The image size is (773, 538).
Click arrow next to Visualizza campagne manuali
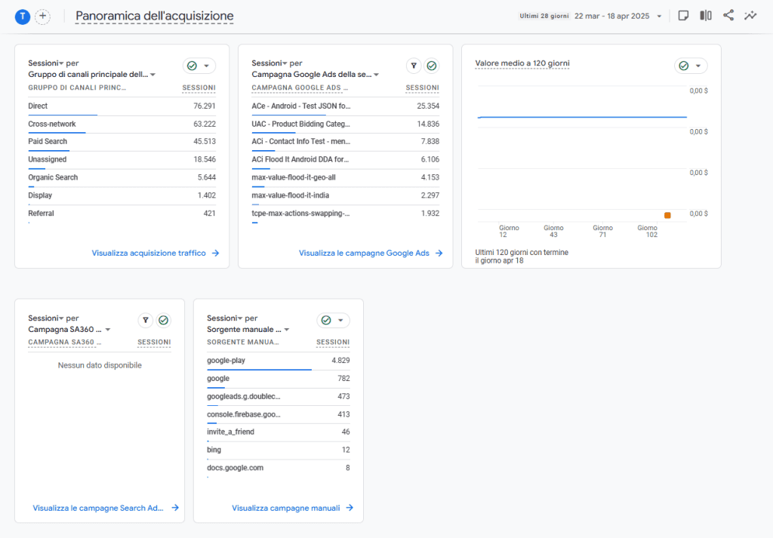coord(350,508)
